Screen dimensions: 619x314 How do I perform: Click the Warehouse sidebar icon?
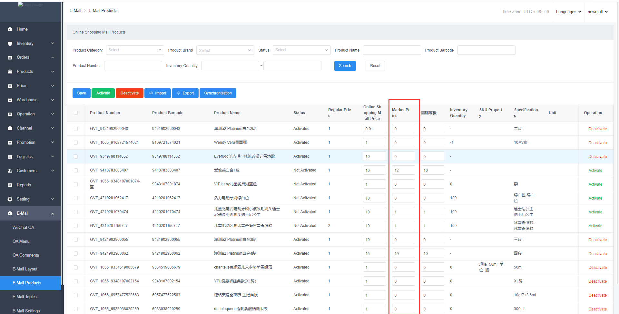(x=10, y=100)
